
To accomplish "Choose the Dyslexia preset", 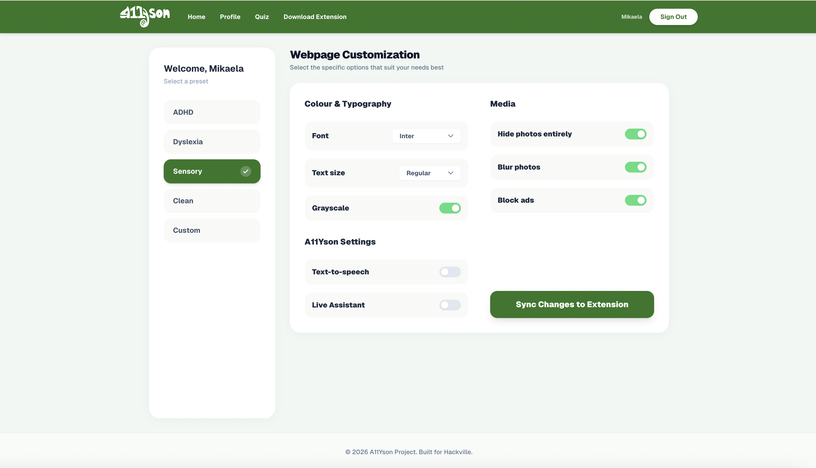I will (x=212, y=142).
